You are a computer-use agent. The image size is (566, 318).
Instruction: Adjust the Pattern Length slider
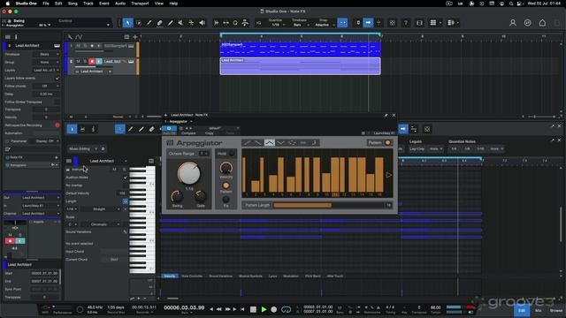pos(328,205)
